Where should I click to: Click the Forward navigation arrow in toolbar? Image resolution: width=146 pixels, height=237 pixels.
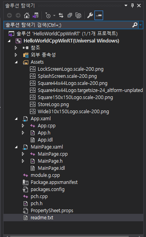tap(18, 15)
